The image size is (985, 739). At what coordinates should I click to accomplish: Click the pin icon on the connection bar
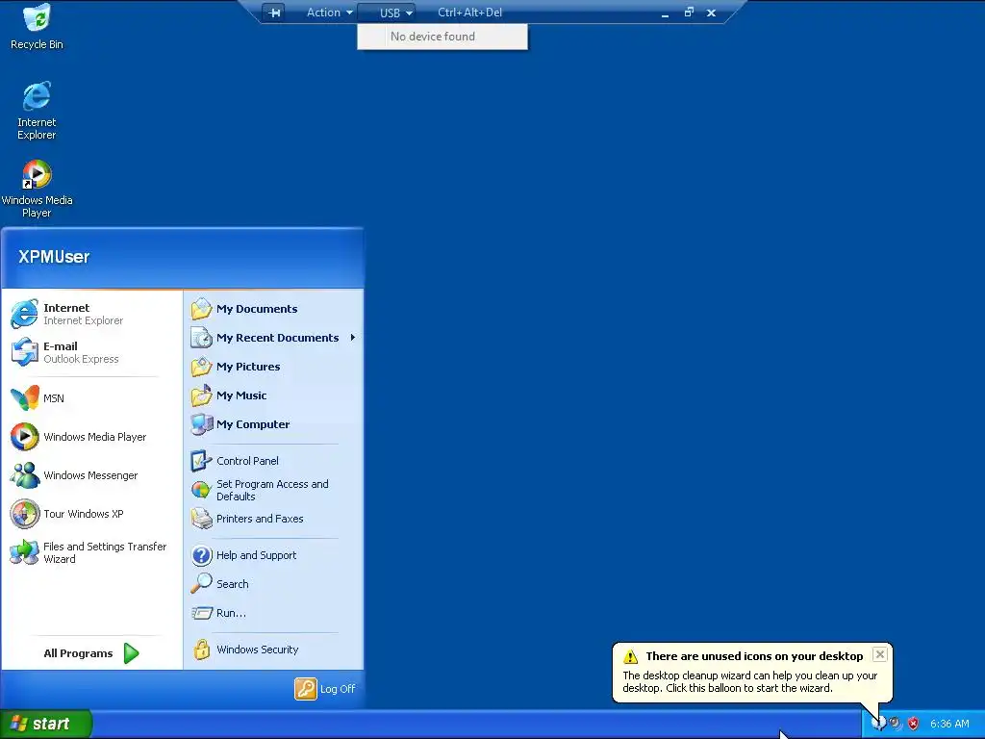click(274, 13)
